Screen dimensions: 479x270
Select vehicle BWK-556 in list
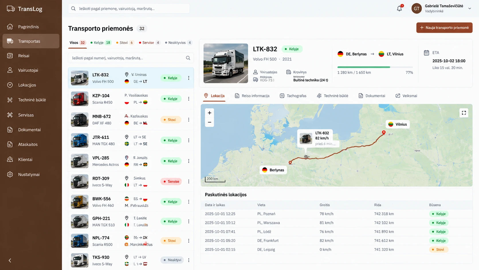click(131, 202)
